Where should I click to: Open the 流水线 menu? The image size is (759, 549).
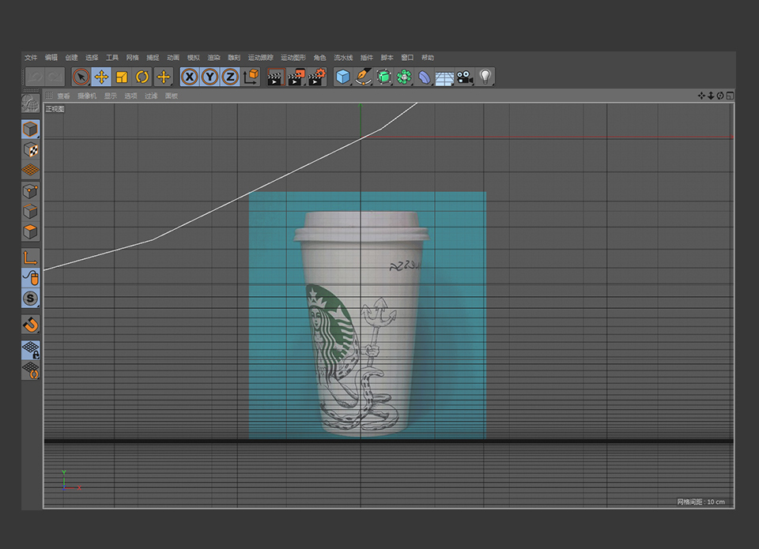pyautogui.click(x=344, y=58)
